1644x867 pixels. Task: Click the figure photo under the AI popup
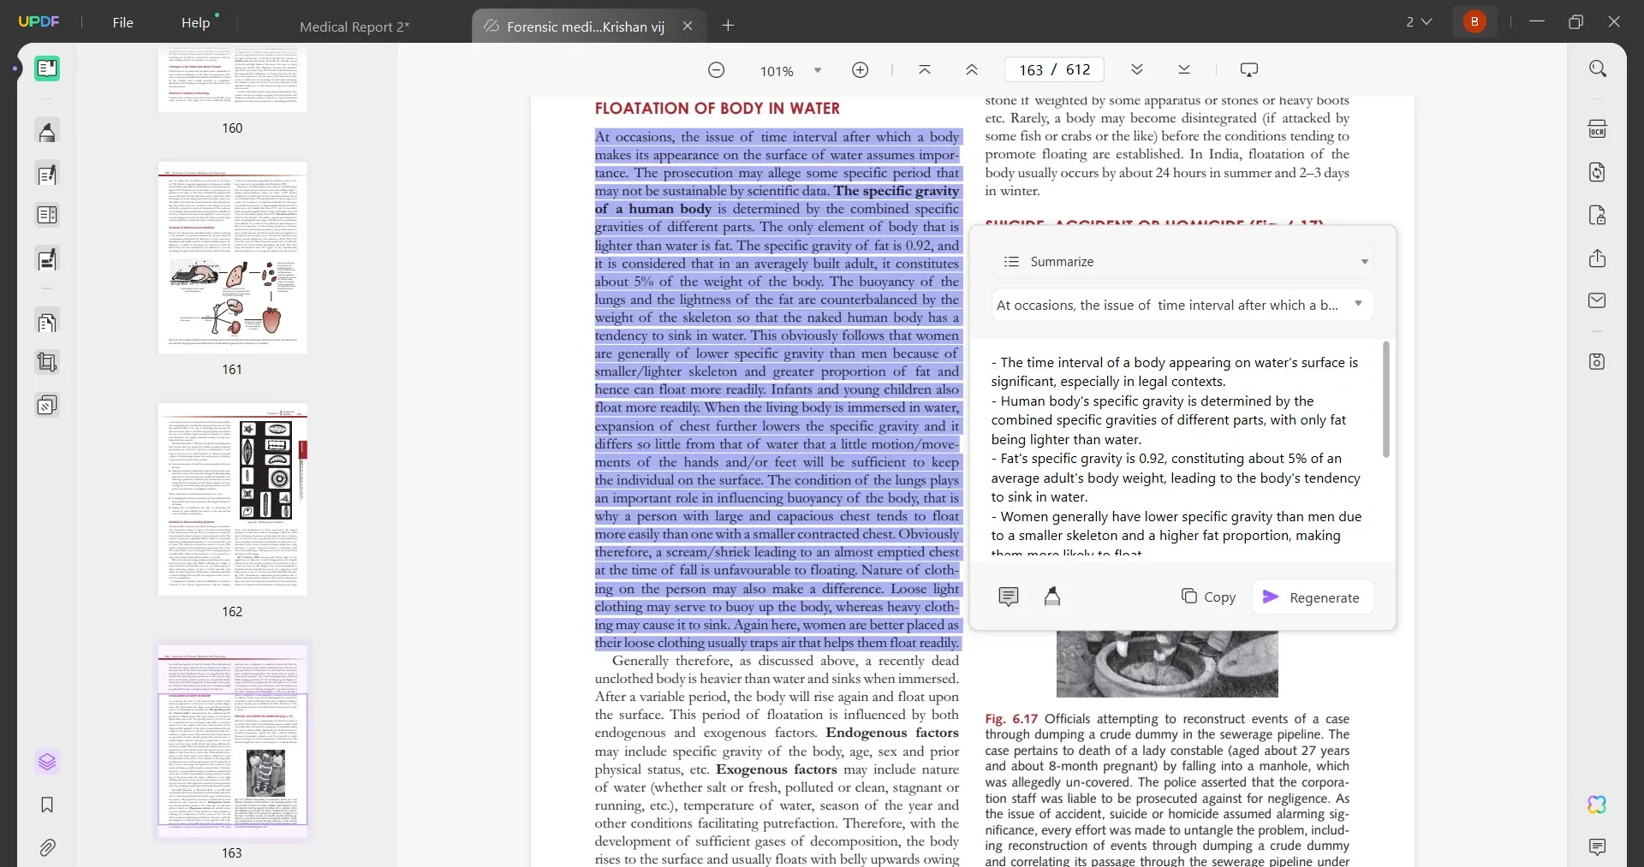coord(1167,663)
